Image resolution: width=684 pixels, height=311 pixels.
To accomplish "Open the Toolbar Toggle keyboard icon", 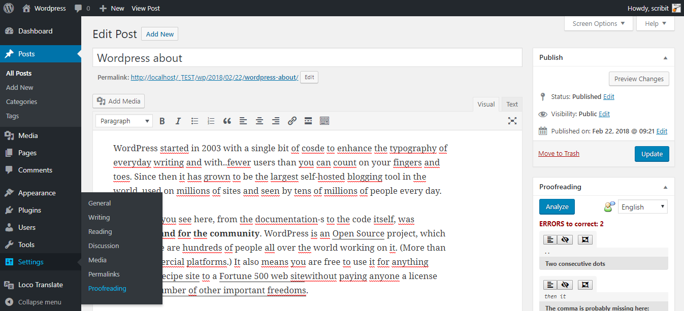I will tap(324, 121).
